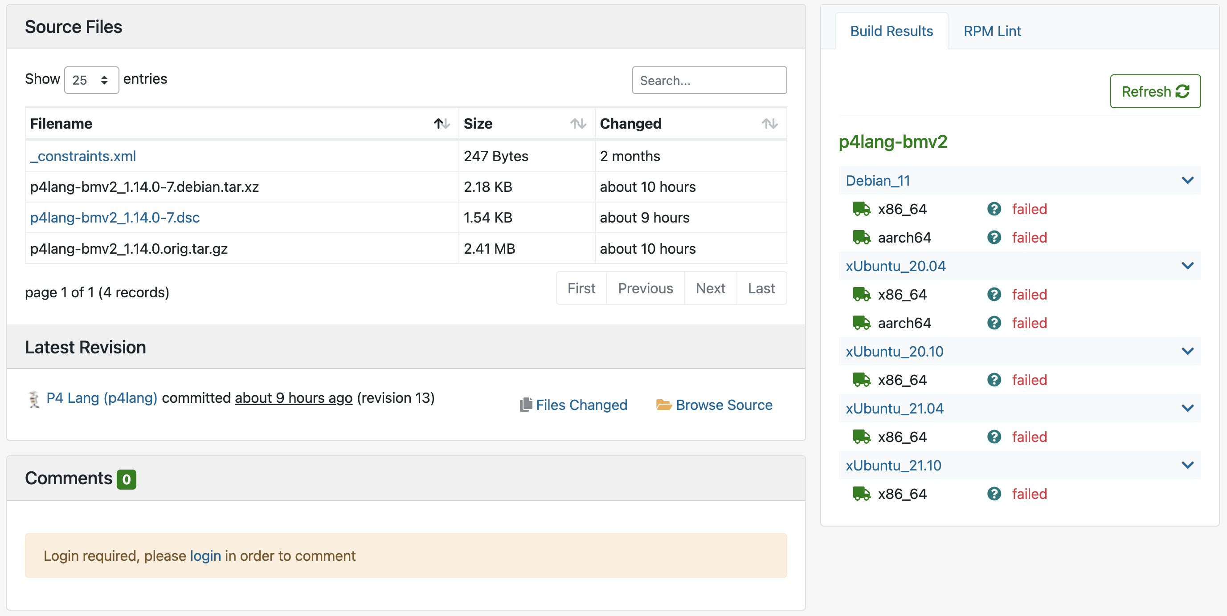Click truck icon for xUbuntu_21.10 x86_64
Viewport: 1227px width, 616px height.
click(861, 494)
